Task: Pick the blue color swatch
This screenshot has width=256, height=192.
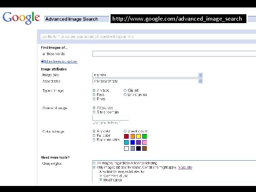Action: coord(132,142)
